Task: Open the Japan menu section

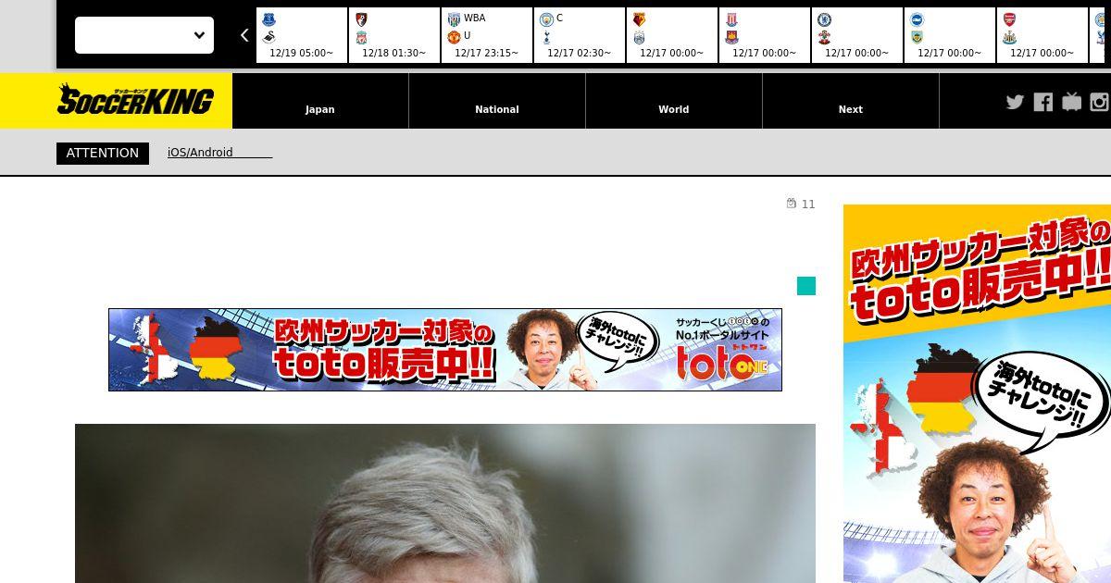Action: [320, 101]
